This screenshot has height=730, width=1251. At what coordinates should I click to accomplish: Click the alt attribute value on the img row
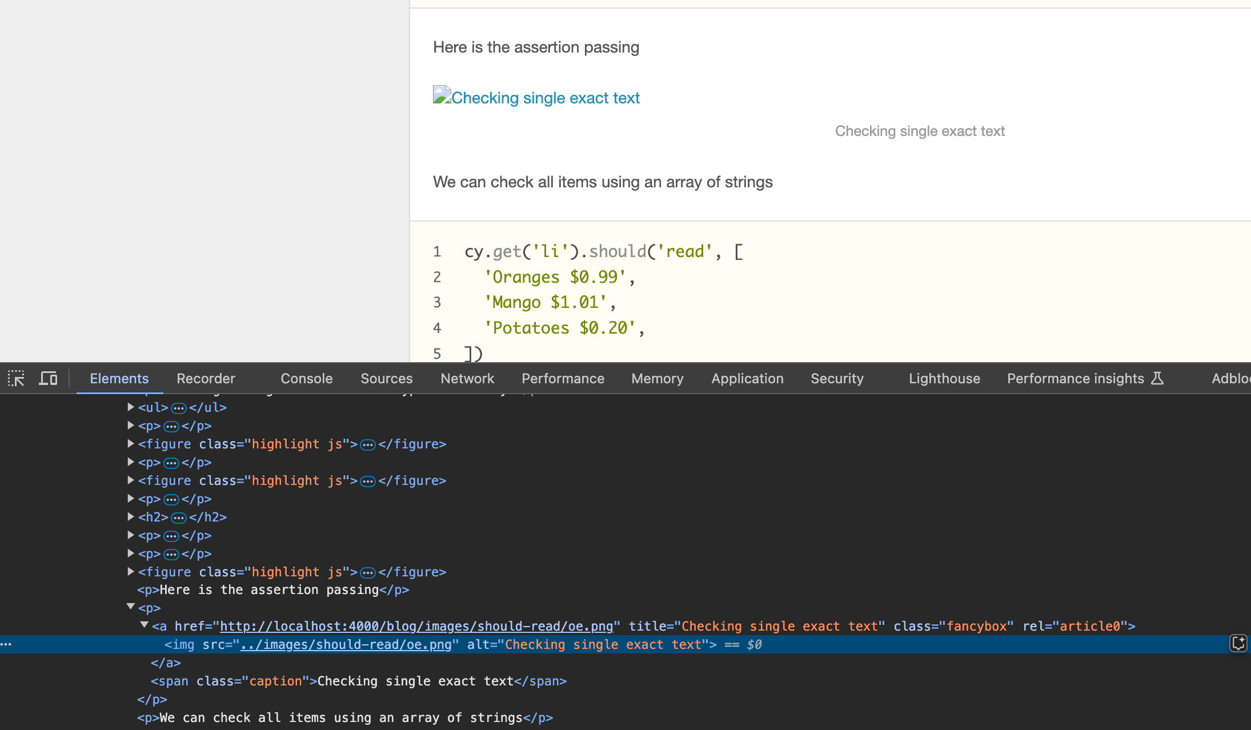click(603, 644)
